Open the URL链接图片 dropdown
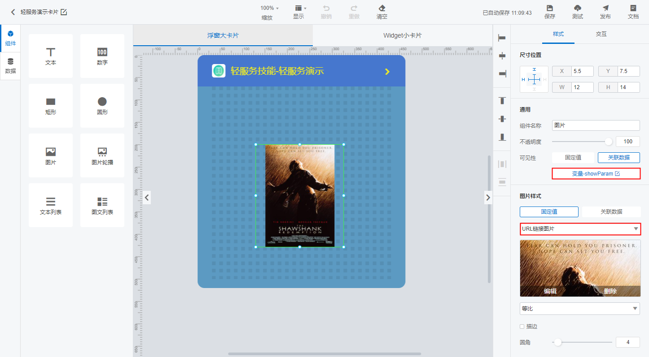This screenshot has width=649, height=357. tap(580, 229)
